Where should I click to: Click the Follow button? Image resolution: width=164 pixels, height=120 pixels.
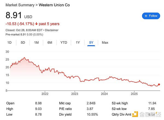(151, 16)
